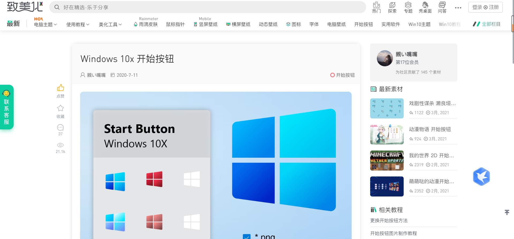Screen dimensions: 514x239
Task: Open 更换开始按钮方法 tutorial link
Action: [389, 221]
